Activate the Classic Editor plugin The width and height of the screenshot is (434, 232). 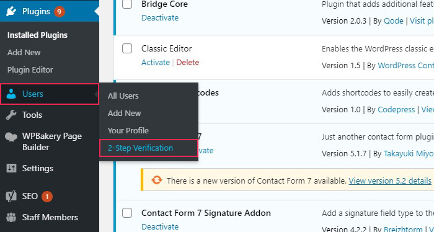tap(156, 62)
